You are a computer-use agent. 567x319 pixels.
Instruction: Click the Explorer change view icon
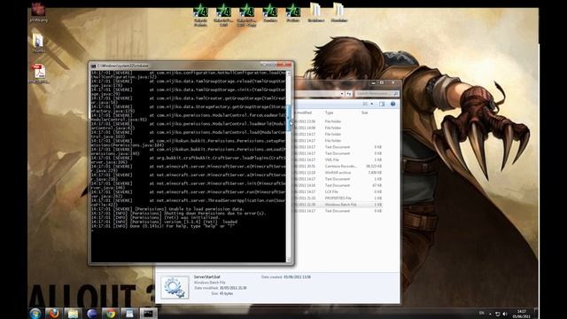[365, 105]
